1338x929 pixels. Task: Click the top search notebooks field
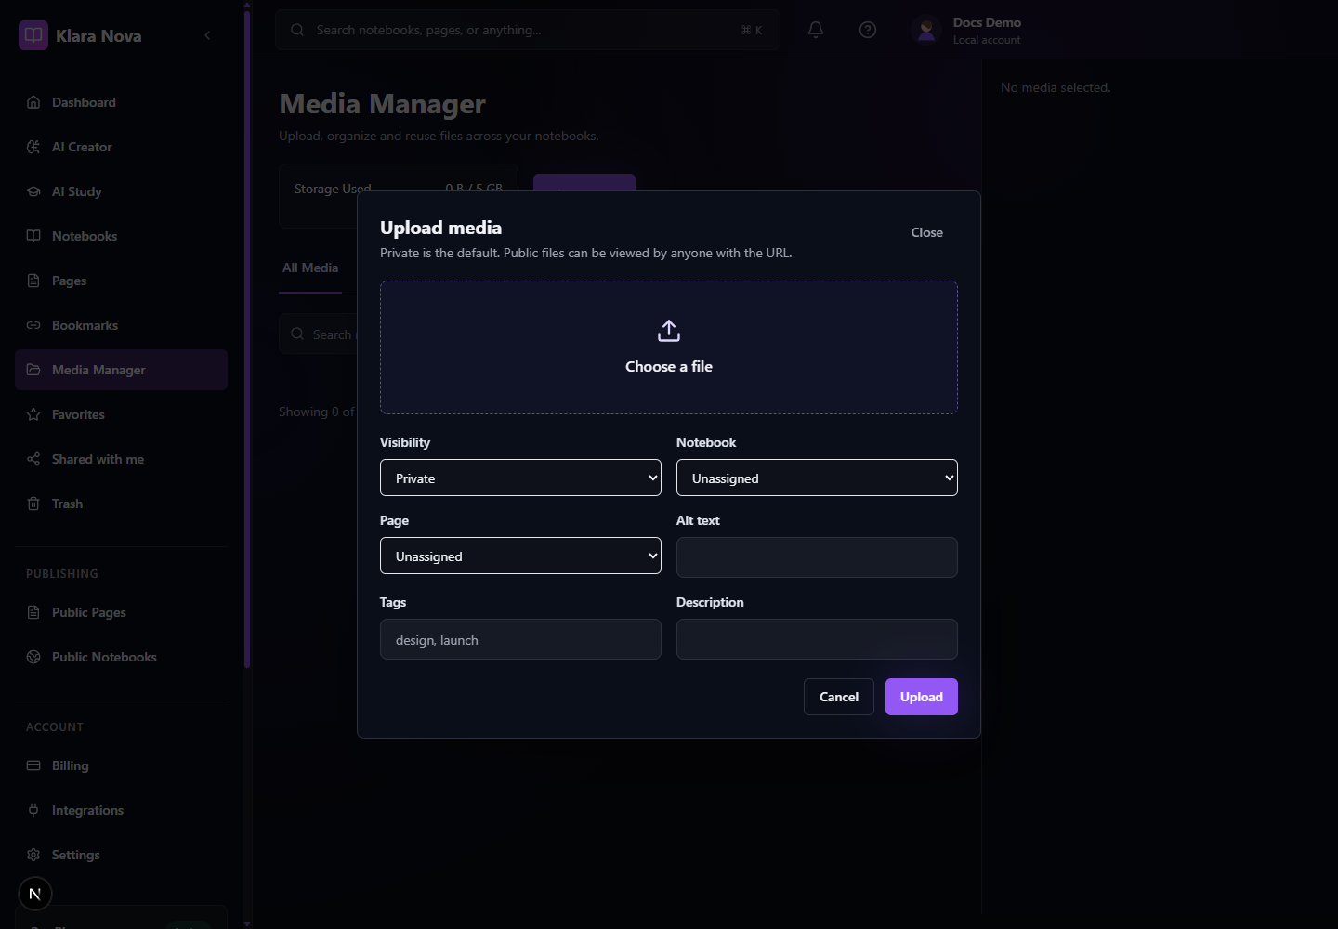click(527, 30)
